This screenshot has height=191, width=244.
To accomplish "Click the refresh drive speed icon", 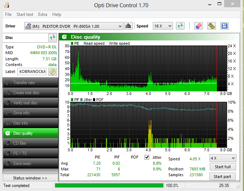I will tap(180, 26).
